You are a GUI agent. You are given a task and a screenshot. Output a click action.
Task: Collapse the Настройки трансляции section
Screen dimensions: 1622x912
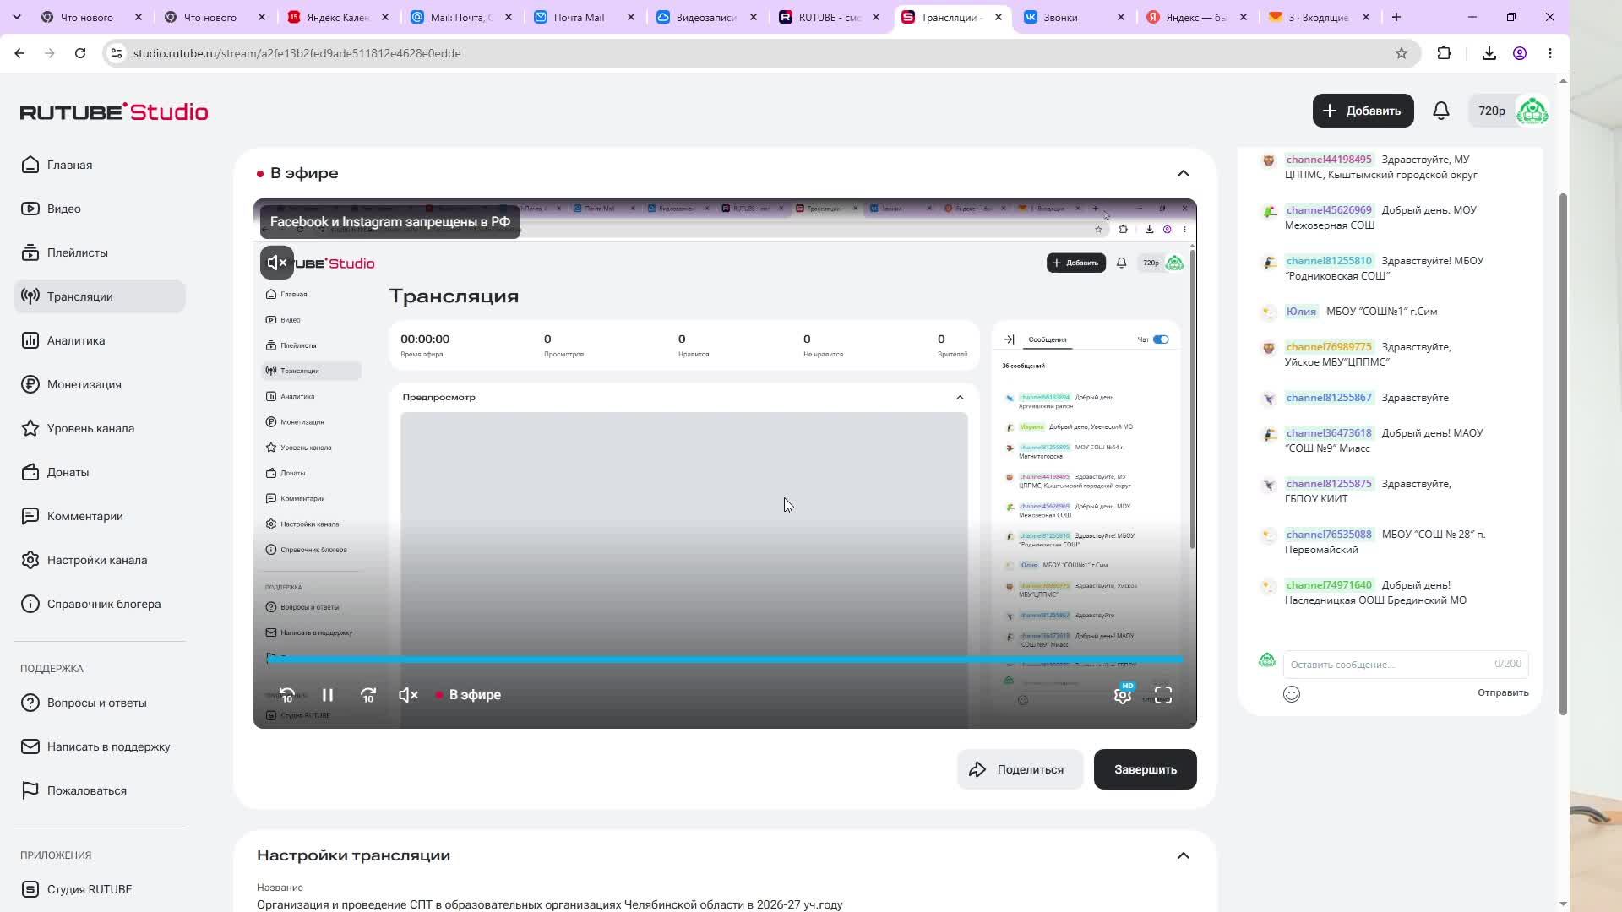coord(1183,855)
